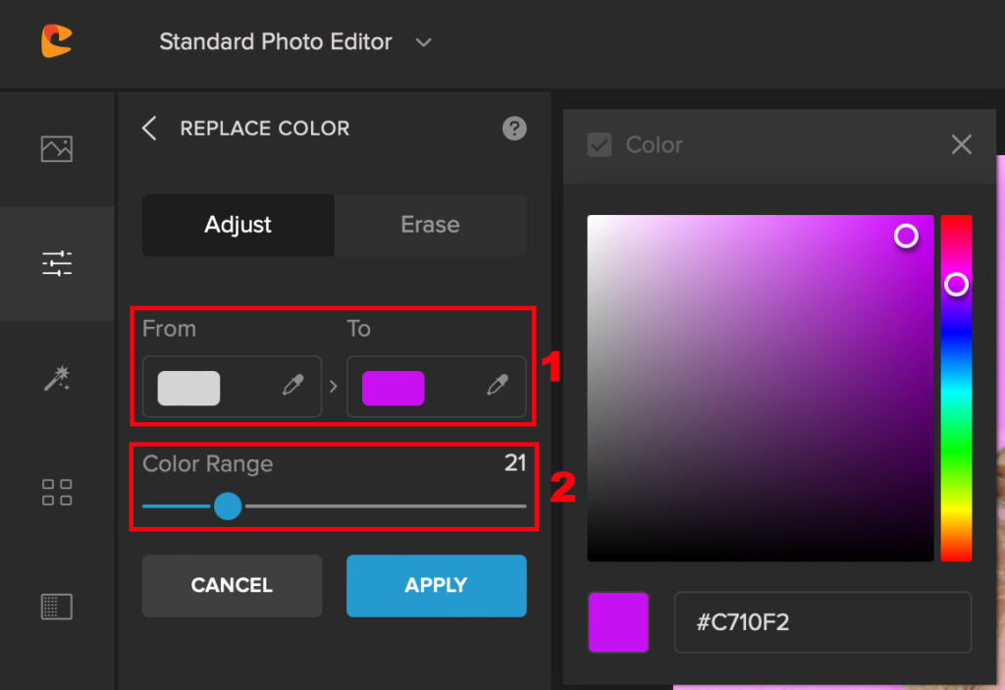
Task: Switch to the Adjust tab
Action: click(x=238, y=225)
